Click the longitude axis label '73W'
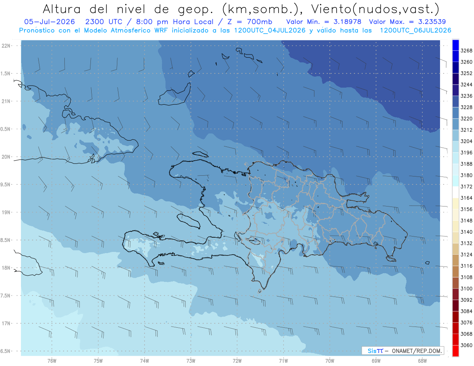Image resolution: width=474 pixels, height=366 pixels. pyautogui.click(x=191, y=361)
